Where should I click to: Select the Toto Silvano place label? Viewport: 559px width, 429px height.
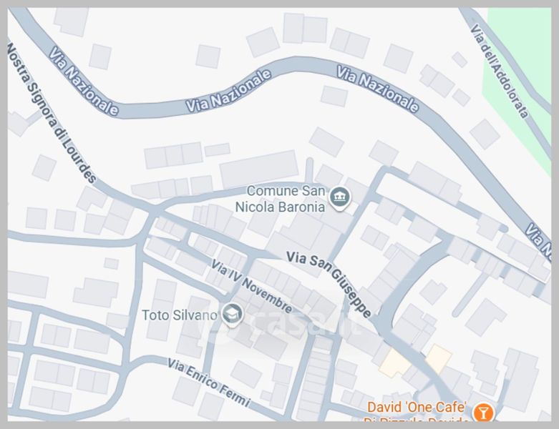click(180, 315)
